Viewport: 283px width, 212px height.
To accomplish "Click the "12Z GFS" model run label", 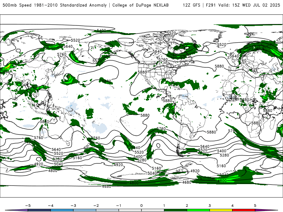I will [x=191, y=5].
